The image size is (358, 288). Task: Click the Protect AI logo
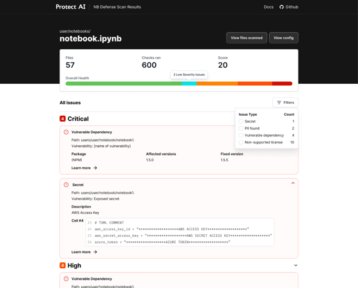point(70,7)
